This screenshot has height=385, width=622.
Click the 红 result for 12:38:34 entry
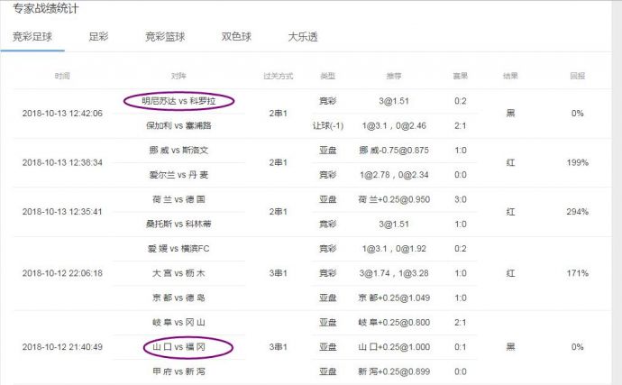(x=510, y=162)
